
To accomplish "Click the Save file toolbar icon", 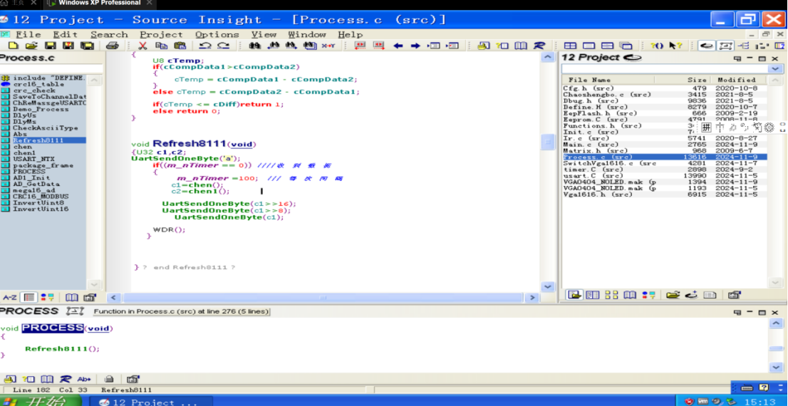I will tap(51, 46).
